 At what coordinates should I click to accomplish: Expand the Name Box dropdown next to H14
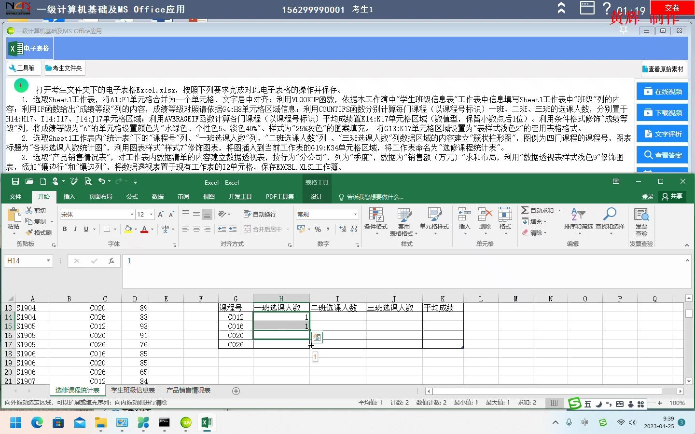pos(48,261)
